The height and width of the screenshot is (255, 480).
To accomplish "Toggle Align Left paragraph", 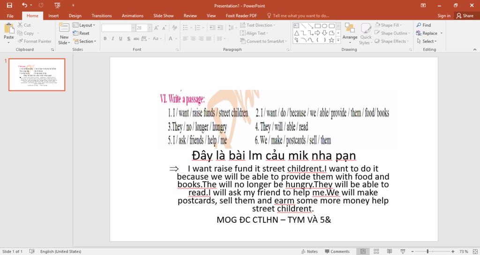I will click(186, 38).
